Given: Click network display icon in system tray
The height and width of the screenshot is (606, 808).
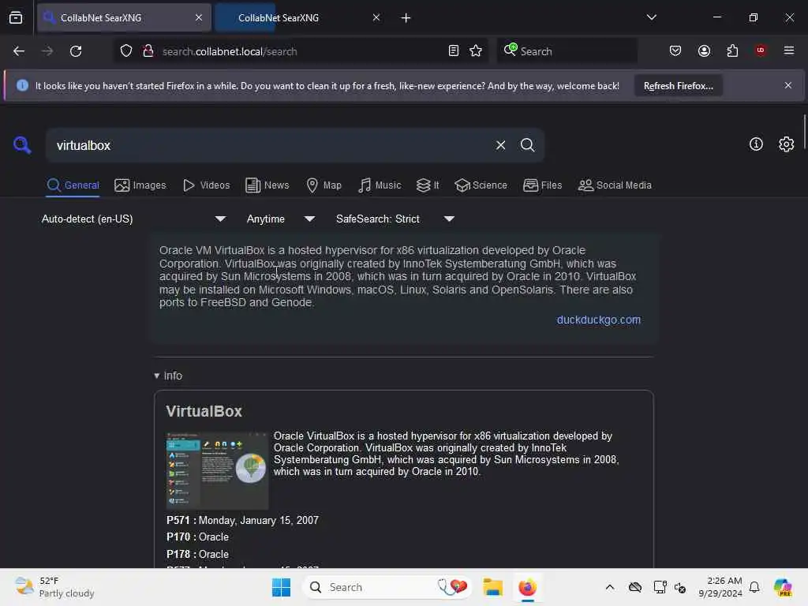Looking at the screenshot, I should pyautogui.click(x=660, y=587).
